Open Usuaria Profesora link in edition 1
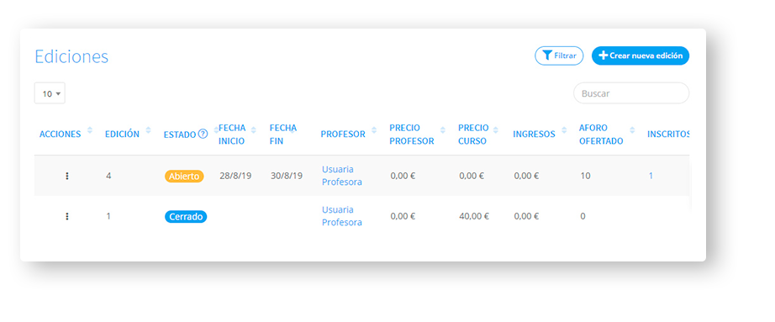775x322 pixels. coord(342,216)
